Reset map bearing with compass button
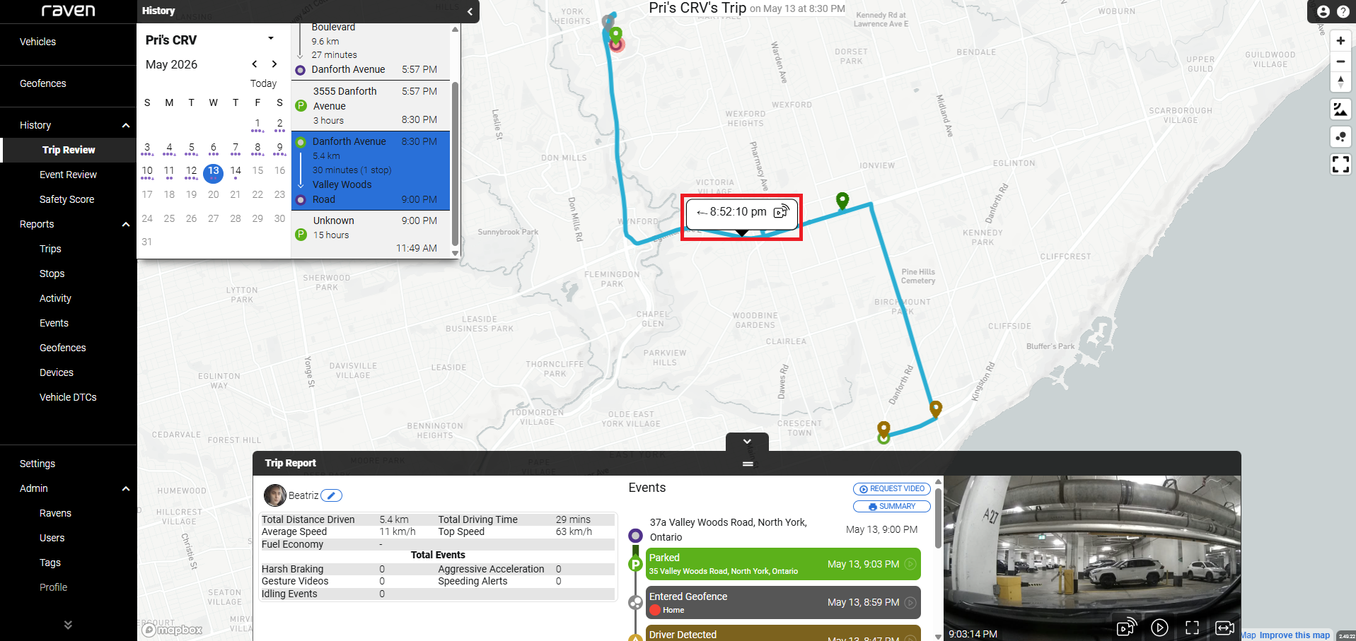Screen dimensions: 1356x641 tap(1340, 82)
